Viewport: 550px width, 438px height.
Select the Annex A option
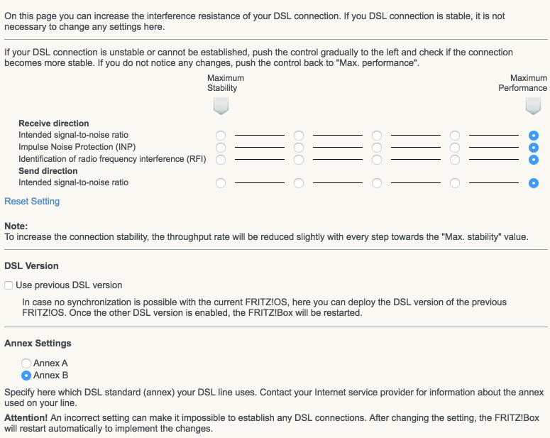tap(27, 363)
